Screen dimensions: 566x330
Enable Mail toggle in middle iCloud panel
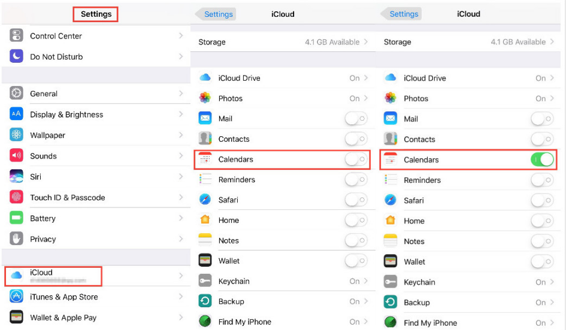pos(356,118)
